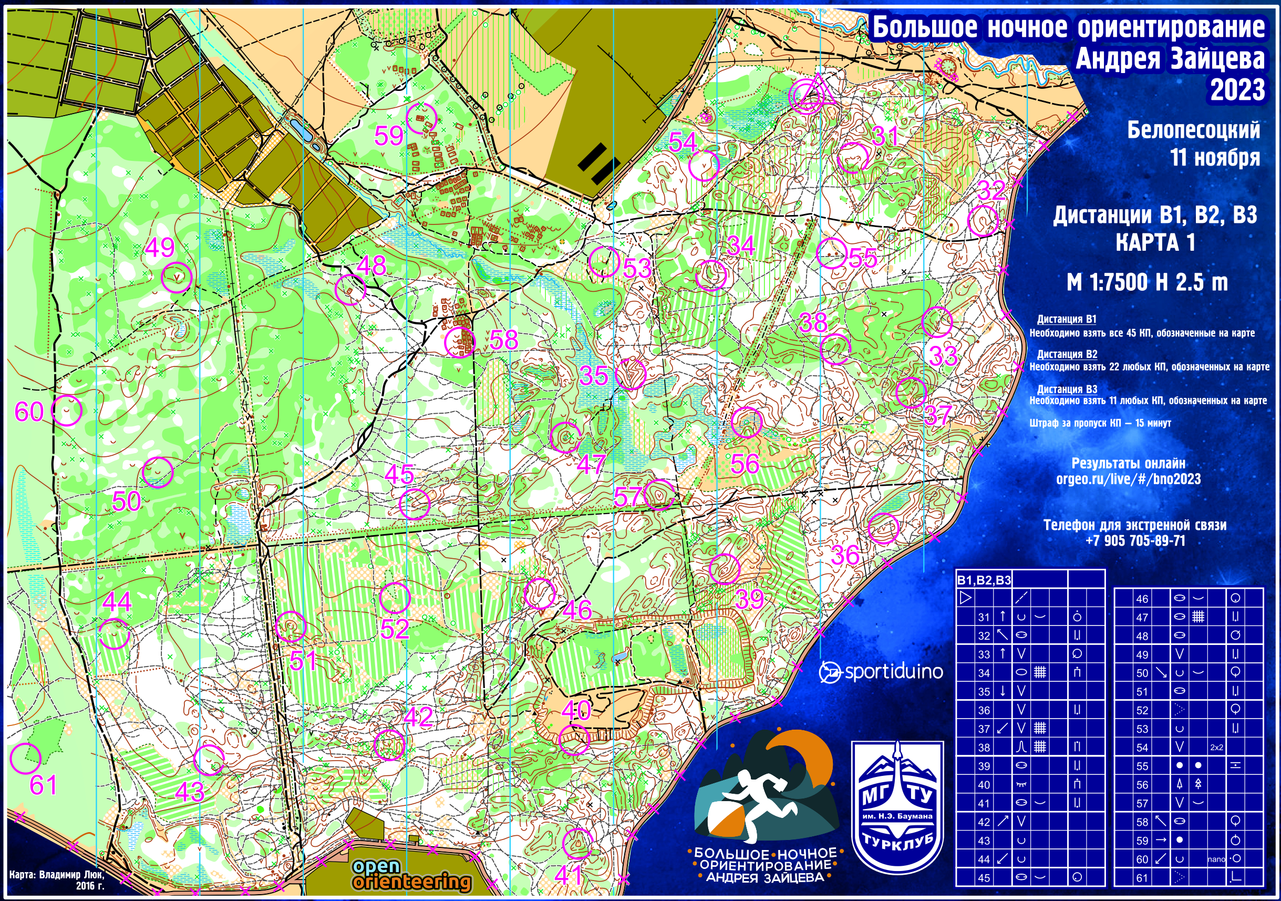
Task: Click the map number label 51
Action: point(304,660)
